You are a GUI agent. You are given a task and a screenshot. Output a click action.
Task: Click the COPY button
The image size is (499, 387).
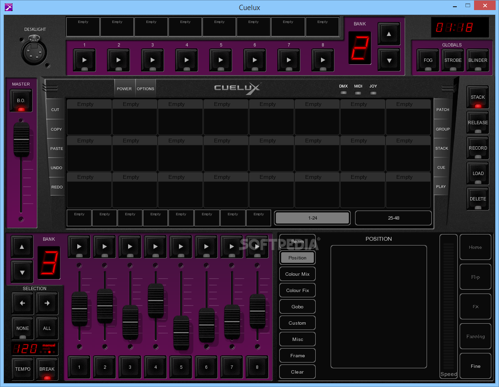click(56, 129)
